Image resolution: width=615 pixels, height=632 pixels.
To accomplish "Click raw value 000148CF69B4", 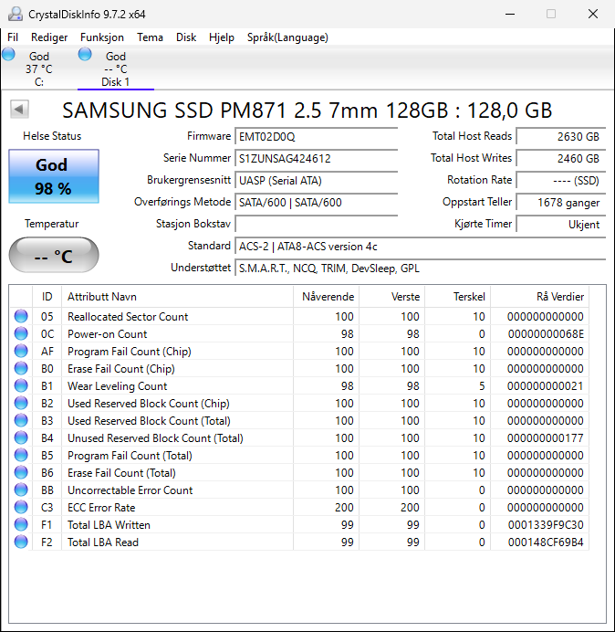I will click(546, 542).
